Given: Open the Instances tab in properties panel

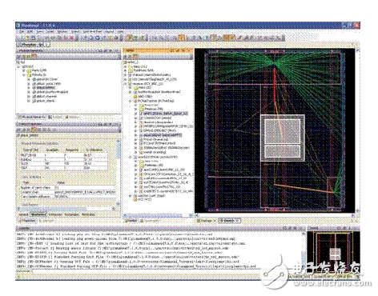Looking at the screenshot, I should click(x=55, y=214).
